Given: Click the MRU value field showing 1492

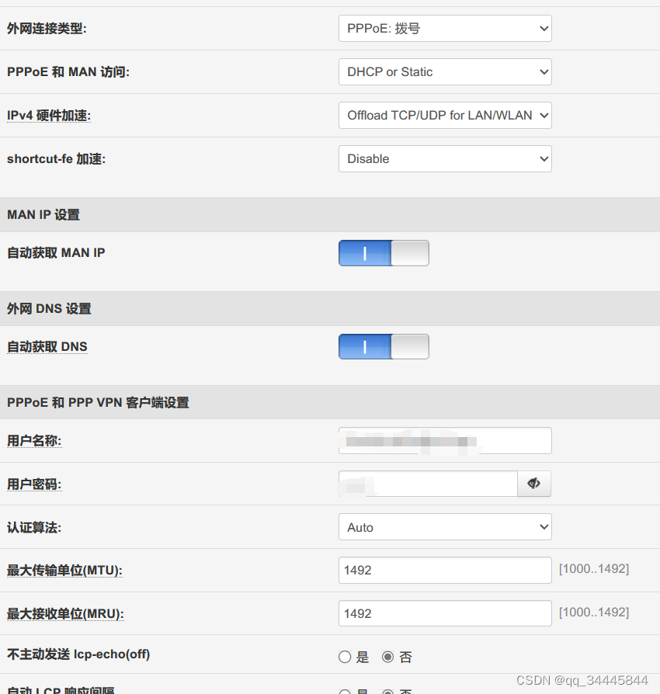Looking at the screenshot, I should [445, 613].
